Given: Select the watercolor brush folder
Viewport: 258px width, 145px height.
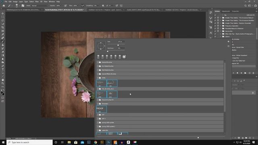Looking at the screenshot, I should [x=160, y=130].
